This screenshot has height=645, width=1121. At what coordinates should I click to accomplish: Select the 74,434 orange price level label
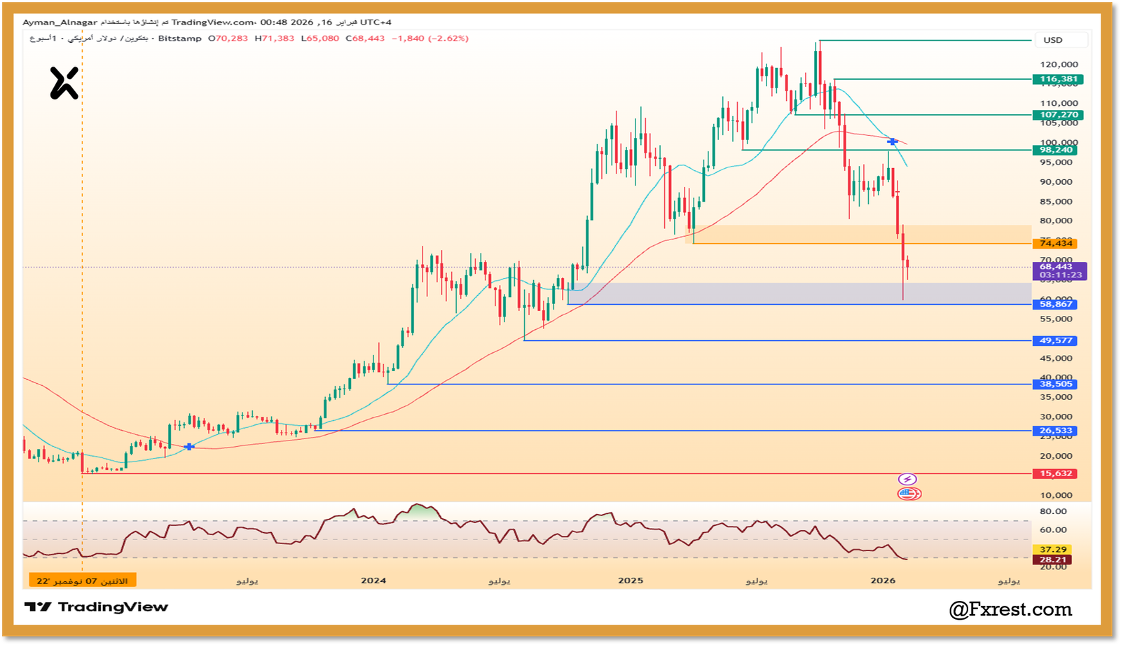click(1054, 243)
